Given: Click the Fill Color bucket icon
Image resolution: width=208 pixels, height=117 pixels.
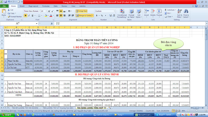Looking at the screenshot, I should pyautogui.click(x=46, y=15).
